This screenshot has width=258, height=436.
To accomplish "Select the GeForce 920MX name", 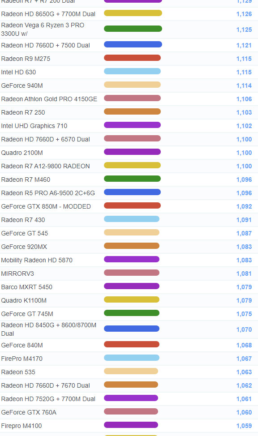I will (24, 247).
